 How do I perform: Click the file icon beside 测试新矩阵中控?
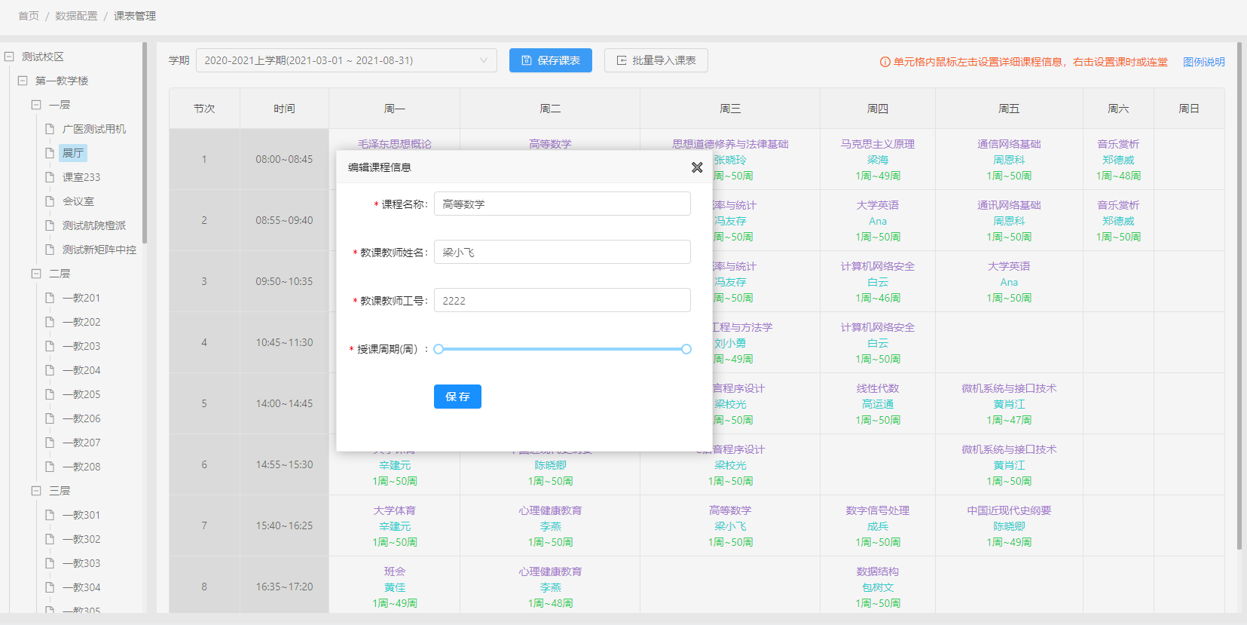pyautogui.click(x=50, y=250)
